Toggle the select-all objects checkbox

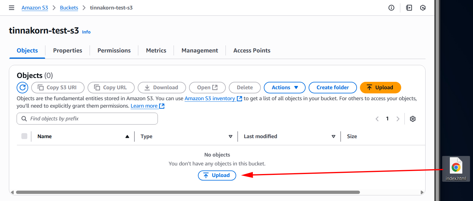(24, 136)
